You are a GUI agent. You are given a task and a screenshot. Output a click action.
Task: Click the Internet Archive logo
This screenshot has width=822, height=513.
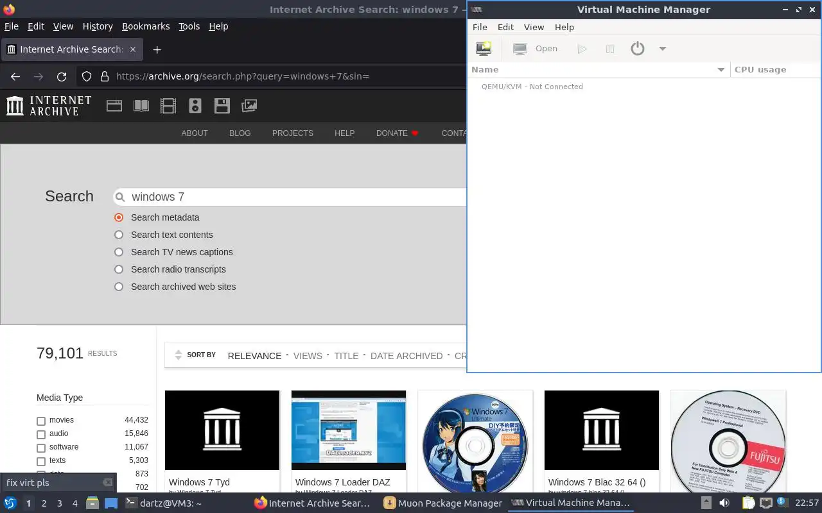(x=49, y=106)
